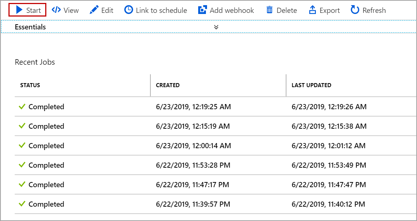The height and width of the screenshot is (221, 417).
Task: Select the job last updated 11:47:47 PM
Action: point(329,185)
